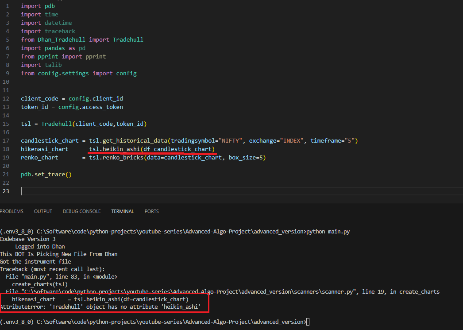463x330 pixels.
Task: Click 'client_code' variable on line 12
Action: pos(39,99)
